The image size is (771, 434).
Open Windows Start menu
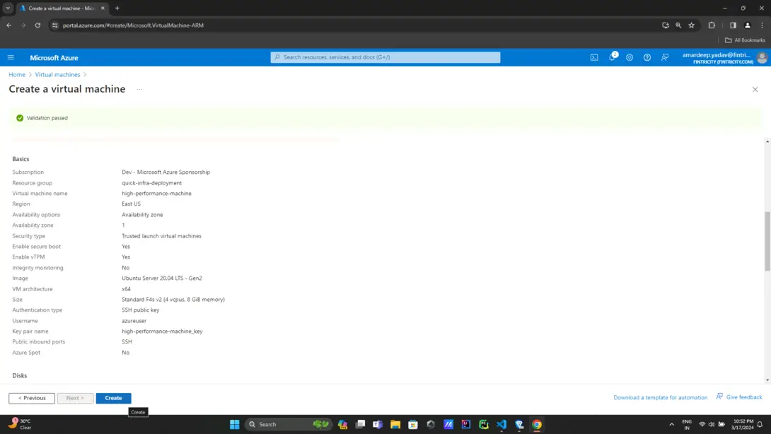click(x=235, y=424)
